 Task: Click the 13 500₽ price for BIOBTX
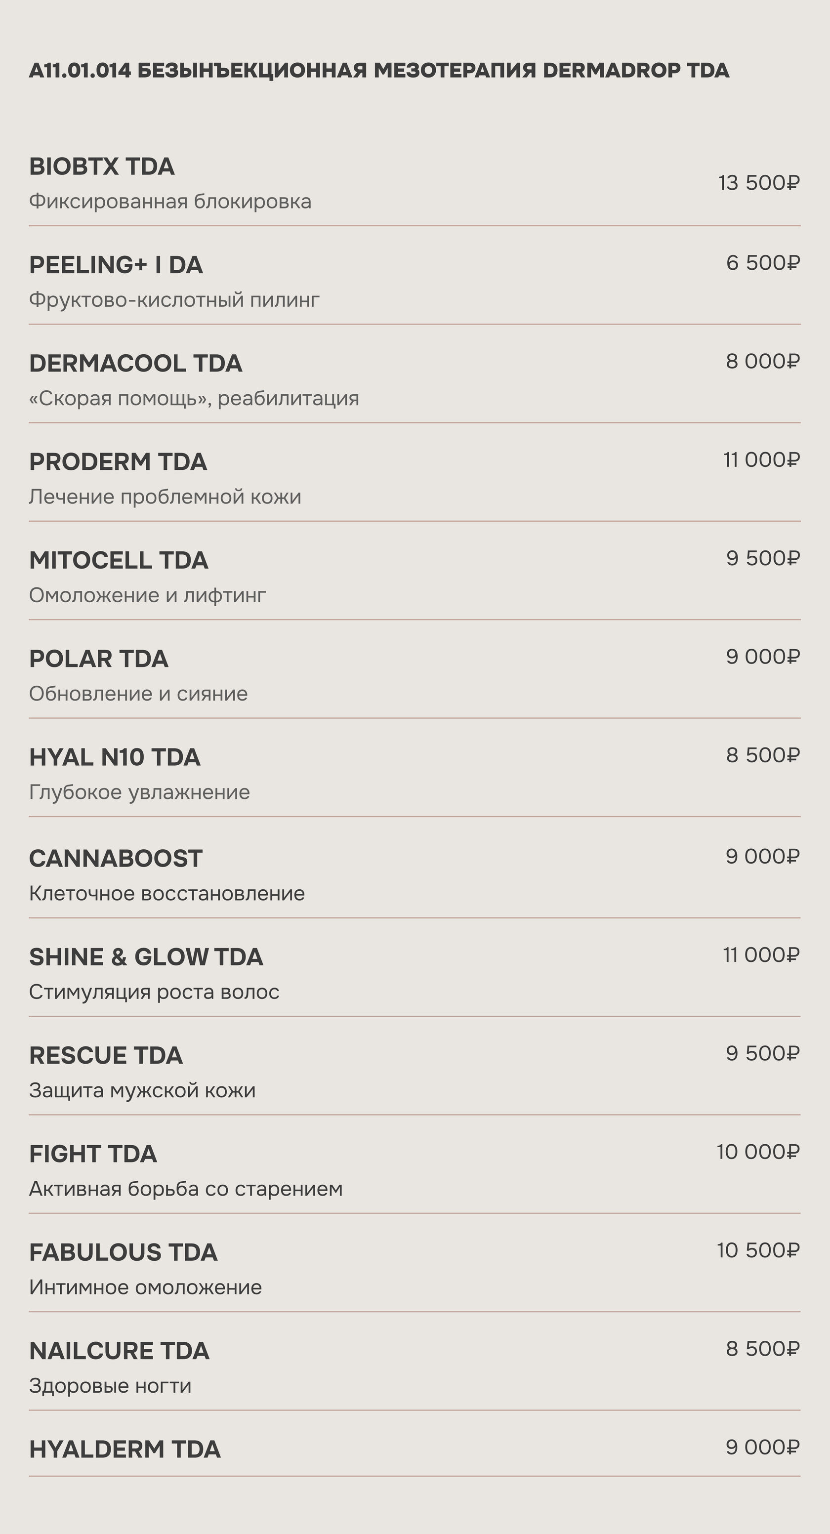coord(758,183)
